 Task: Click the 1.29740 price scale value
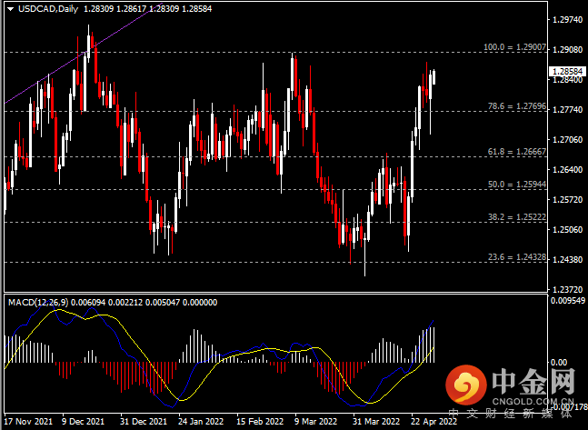click(x=568, y=20)
